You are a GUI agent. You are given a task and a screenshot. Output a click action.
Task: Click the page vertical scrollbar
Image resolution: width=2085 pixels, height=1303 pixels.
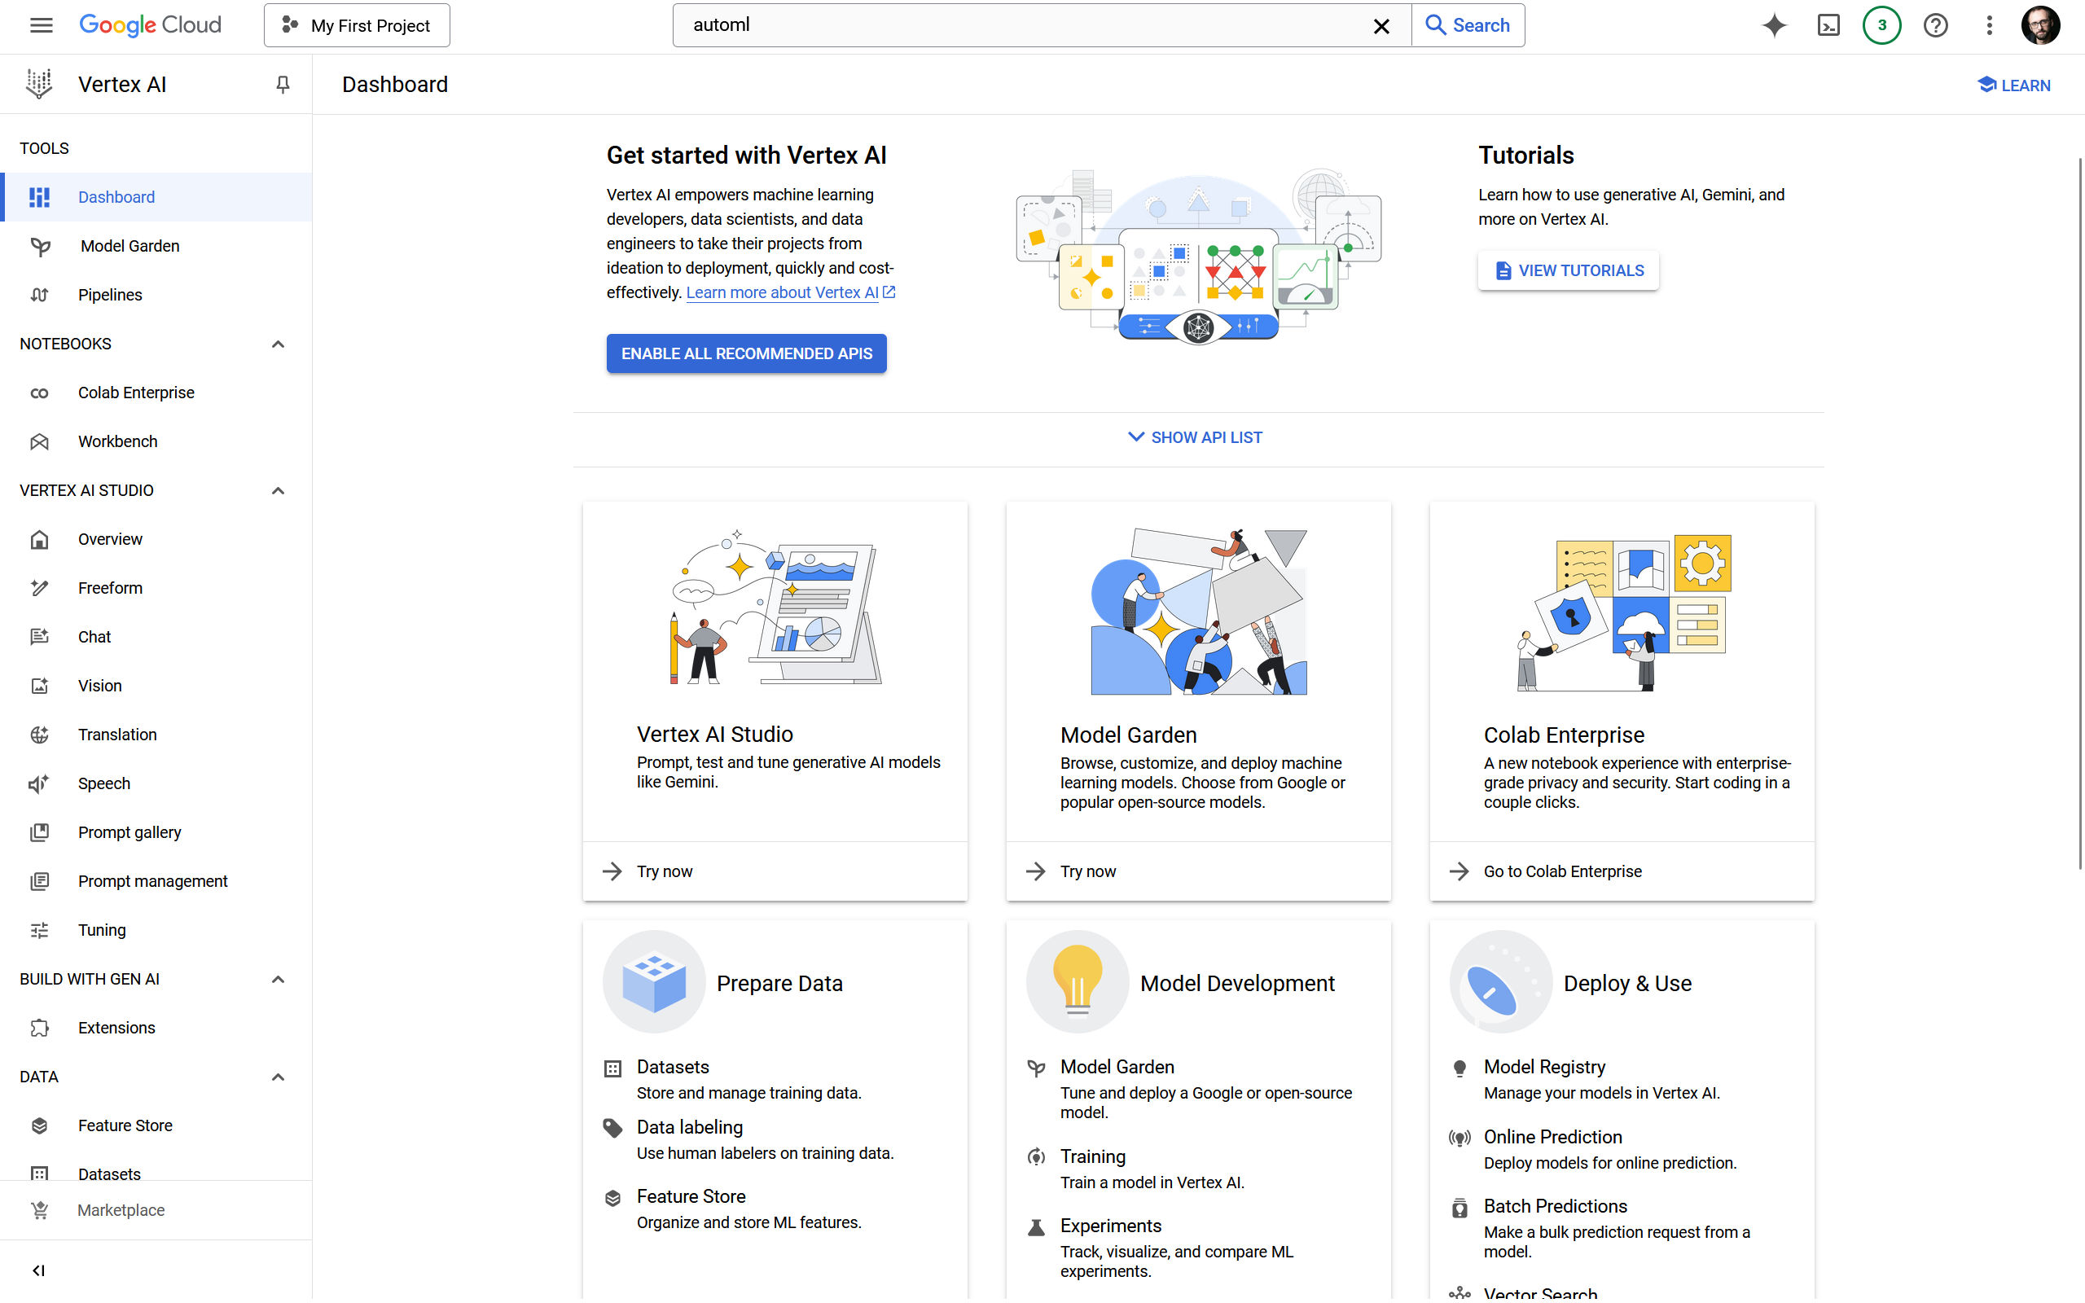[x=2079, y=513]
